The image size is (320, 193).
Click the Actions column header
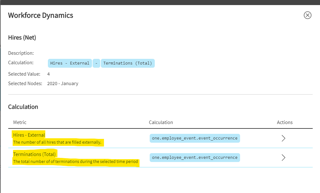pos(284,122)
